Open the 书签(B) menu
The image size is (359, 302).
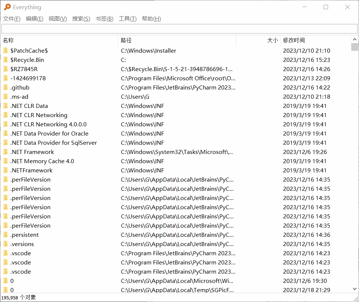pos(104,19)
